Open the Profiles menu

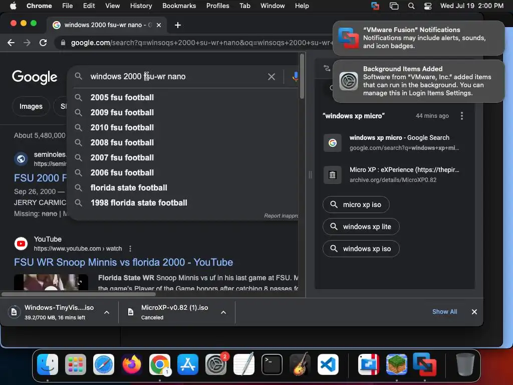[x=217, y=6]
